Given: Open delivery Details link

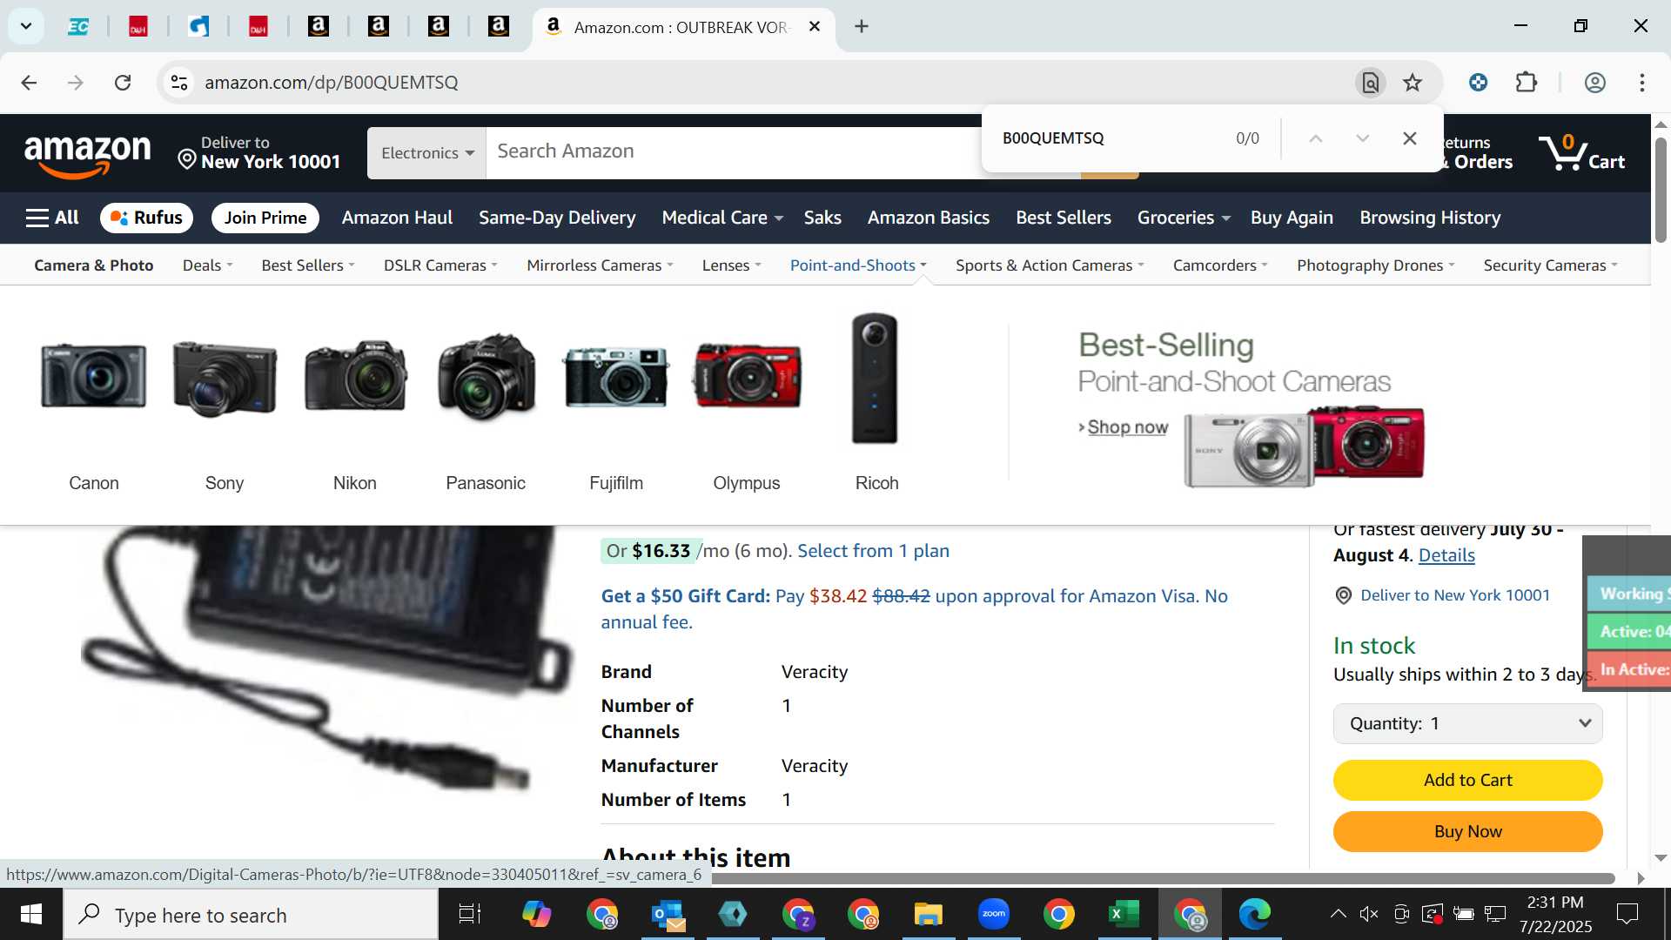Looking at the screenshot, I should pyautogui.click(x=1446, y=555).
